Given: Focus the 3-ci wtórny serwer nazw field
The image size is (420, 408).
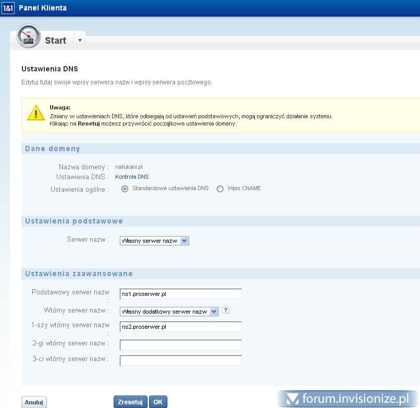Looking at the screenshot, I should [x=180, y=361].
